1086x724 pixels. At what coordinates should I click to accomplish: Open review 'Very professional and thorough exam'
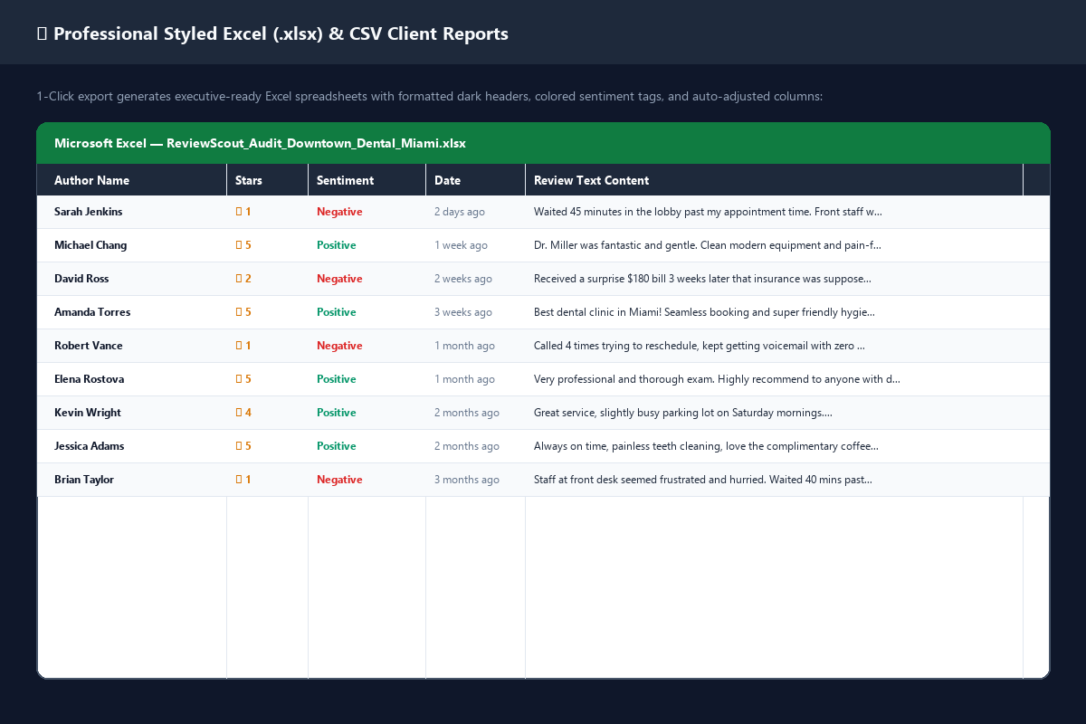coord(717,379)
